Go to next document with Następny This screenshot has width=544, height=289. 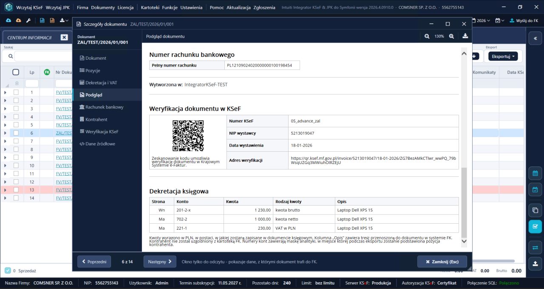click(x=160, y=261)
